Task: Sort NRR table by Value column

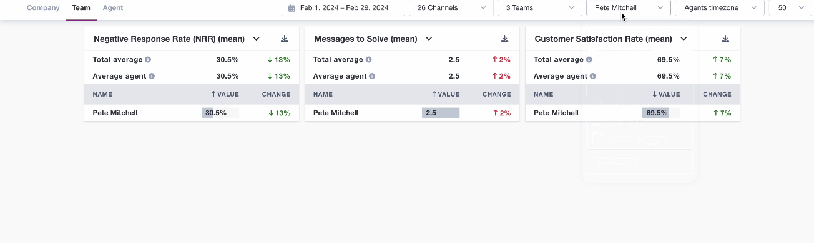Action: pyautogui.click(x=225, y=95)
